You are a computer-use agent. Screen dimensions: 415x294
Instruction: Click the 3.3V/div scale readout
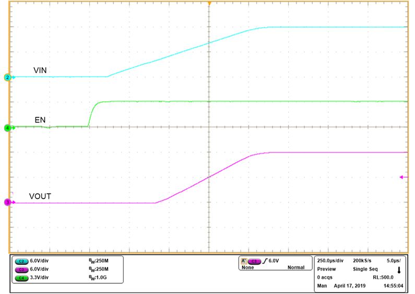39,278
